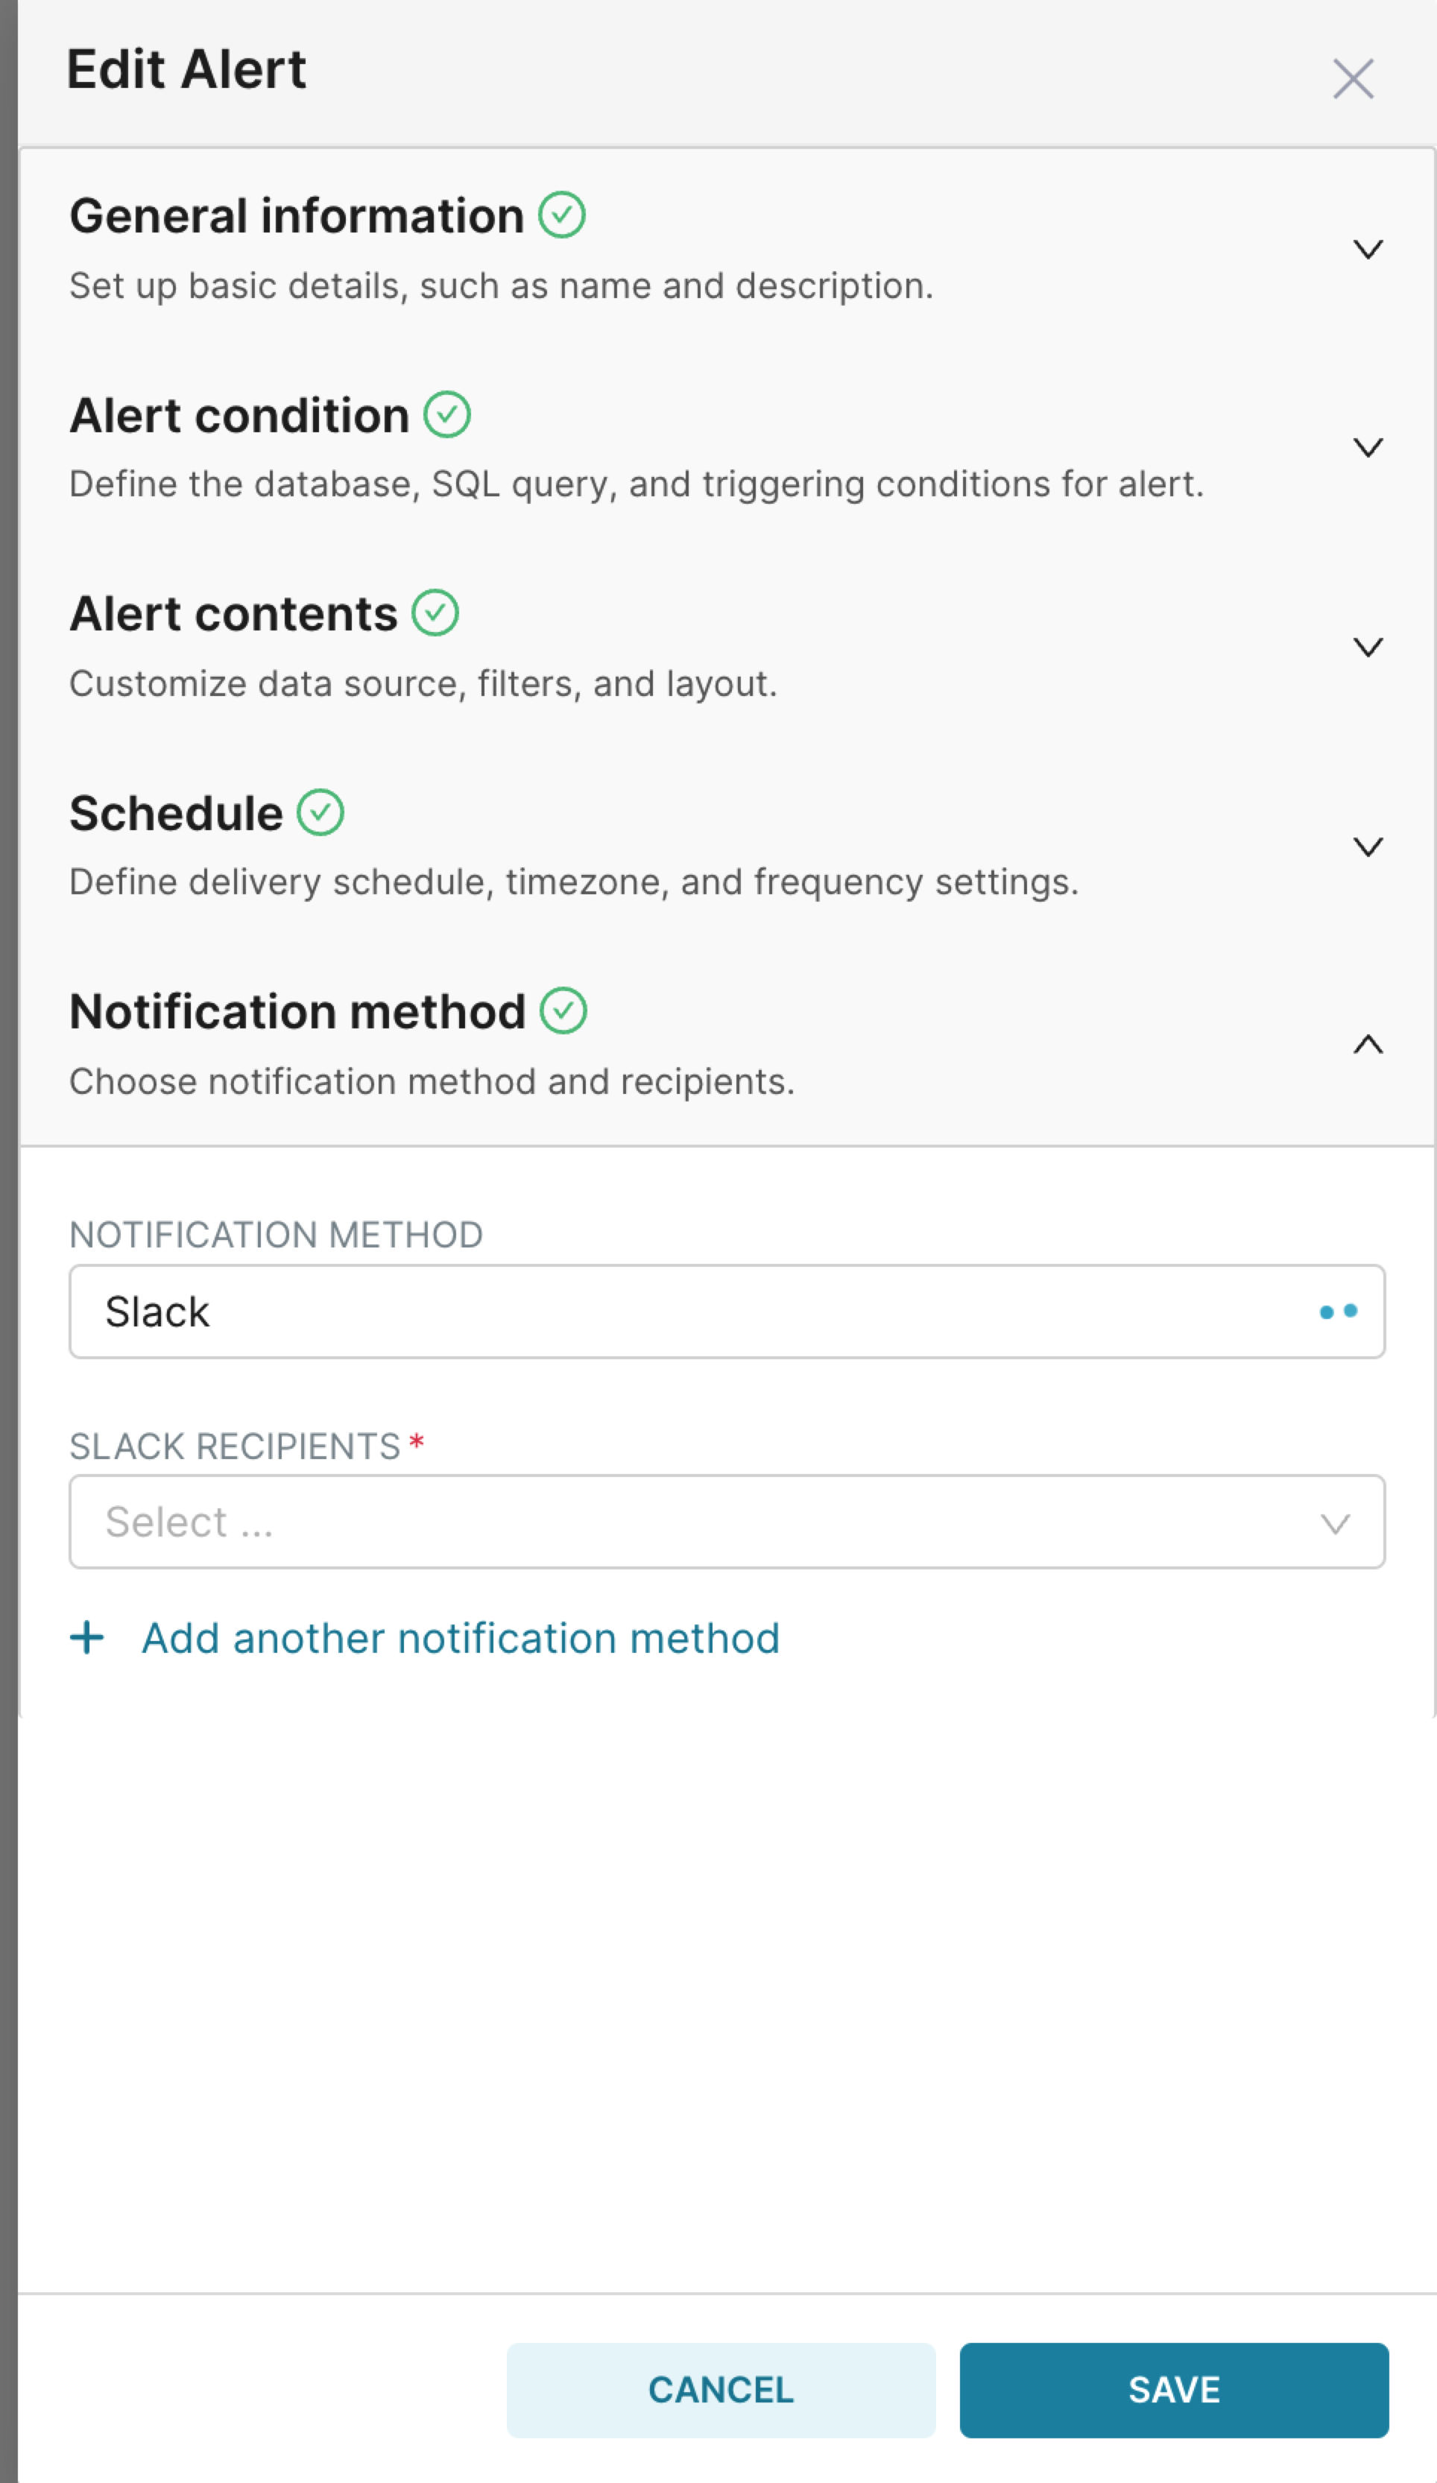The height and width of the screenshot is (2483, 1437).
Task: Click the Schedule green checkmark icon
Action: [320, 813]
